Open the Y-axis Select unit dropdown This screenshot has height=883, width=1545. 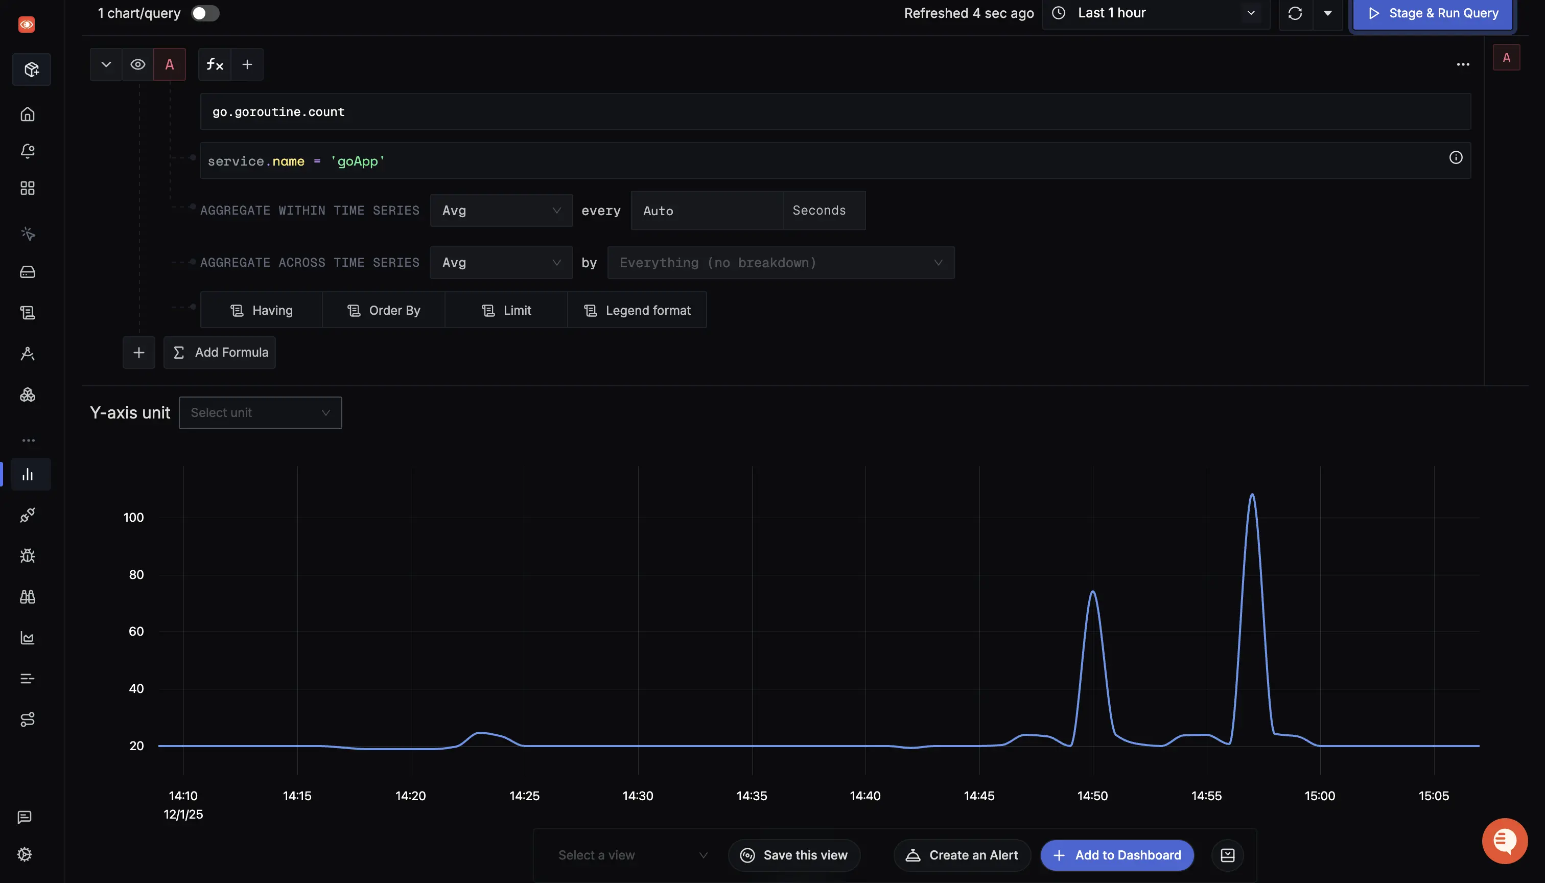point(260,413)
